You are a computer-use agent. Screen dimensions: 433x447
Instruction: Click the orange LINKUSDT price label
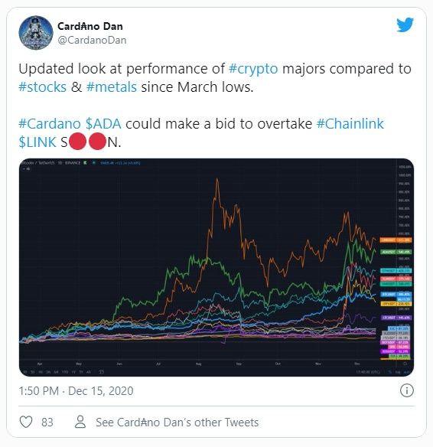point(396,240)
